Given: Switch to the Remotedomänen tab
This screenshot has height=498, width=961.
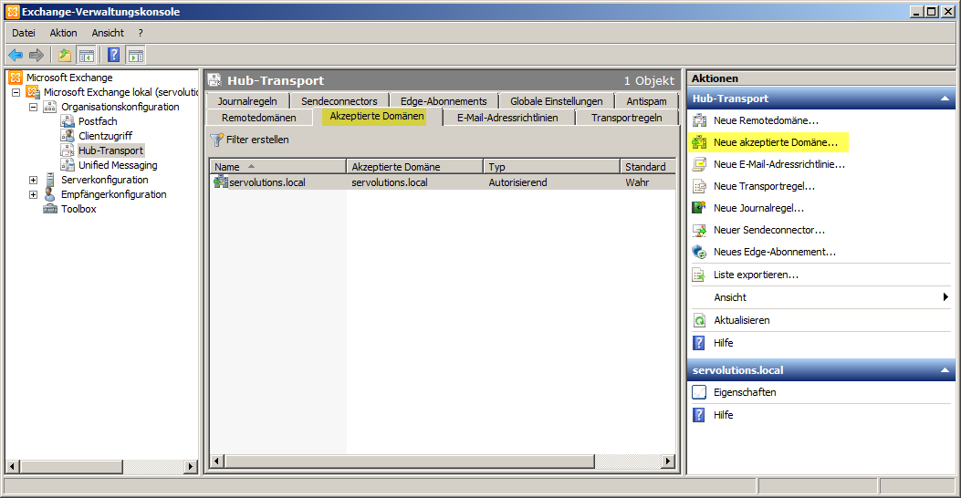Looking at the screenshot, I should tap(259, 118).
